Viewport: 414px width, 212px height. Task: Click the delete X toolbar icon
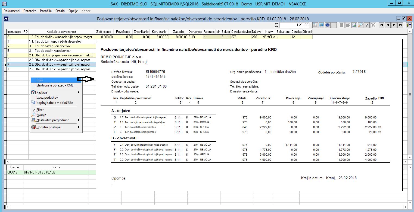click(373, 25)
